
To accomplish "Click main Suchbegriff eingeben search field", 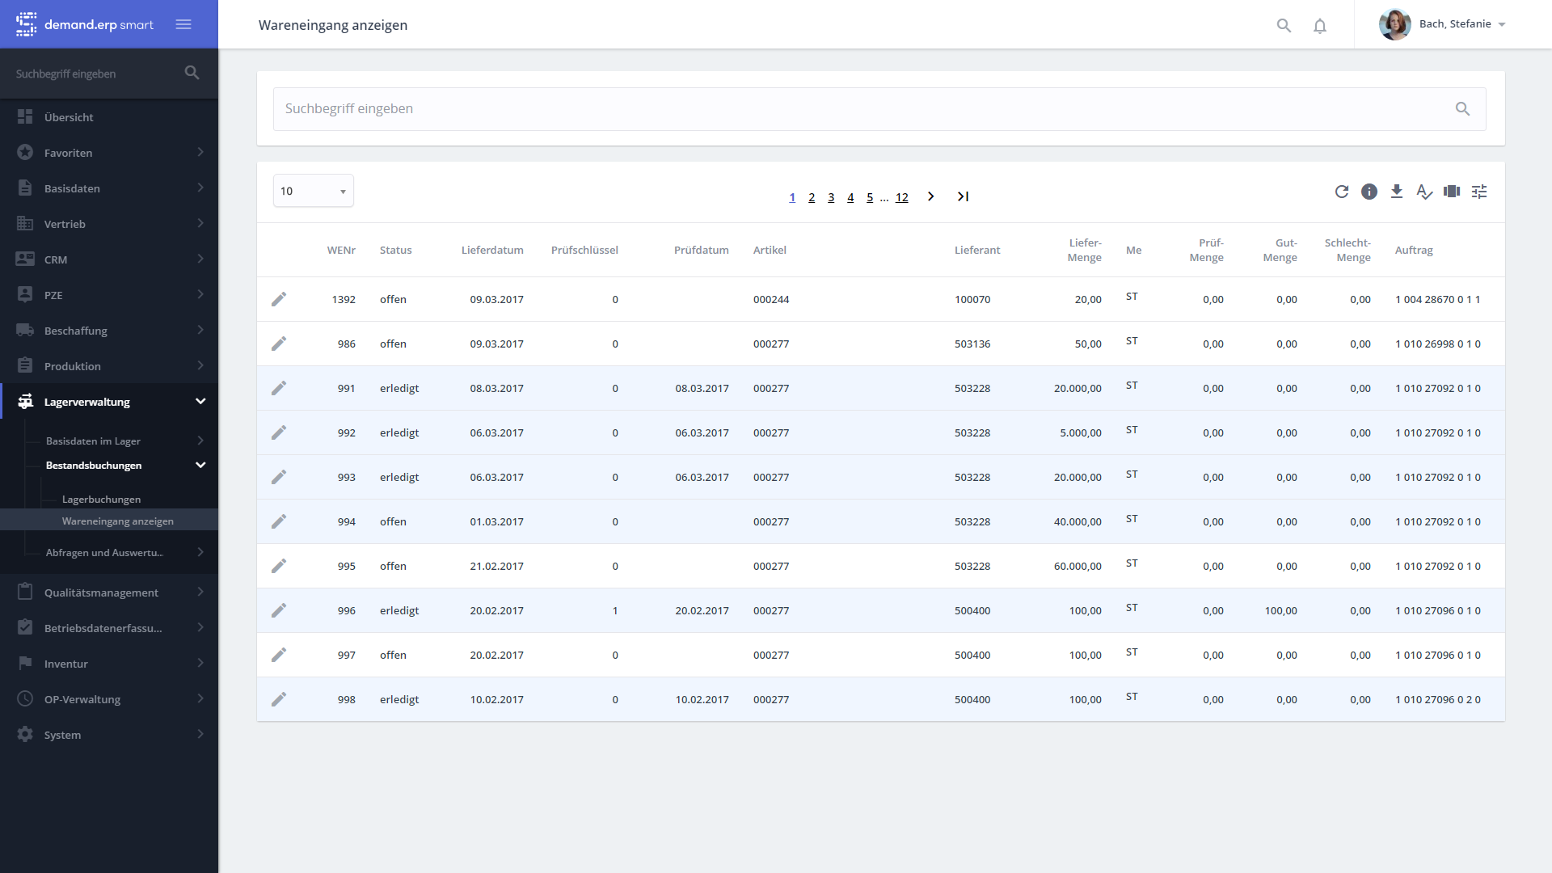I will (865, 109).
